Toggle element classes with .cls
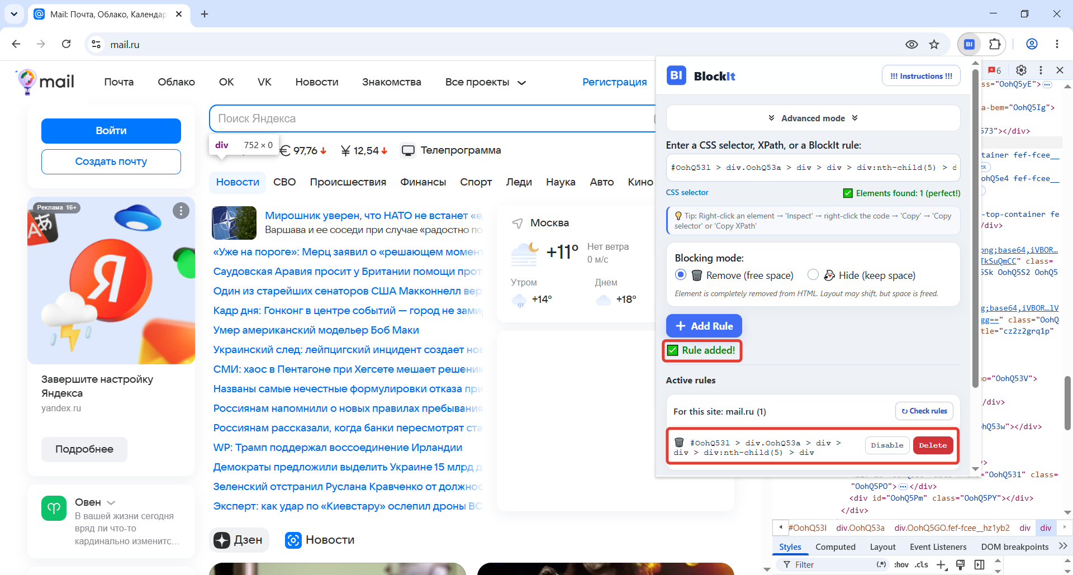The image size is (1073, 575). tap(922, 564)
